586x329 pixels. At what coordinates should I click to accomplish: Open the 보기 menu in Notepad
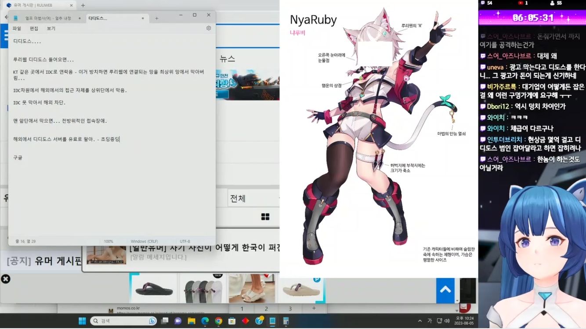pyautogui.click(x=51, y=29)
